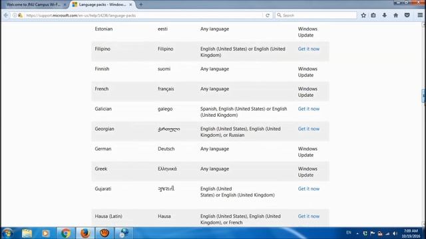Click the padlock security icon in address bar

(21, 15)
